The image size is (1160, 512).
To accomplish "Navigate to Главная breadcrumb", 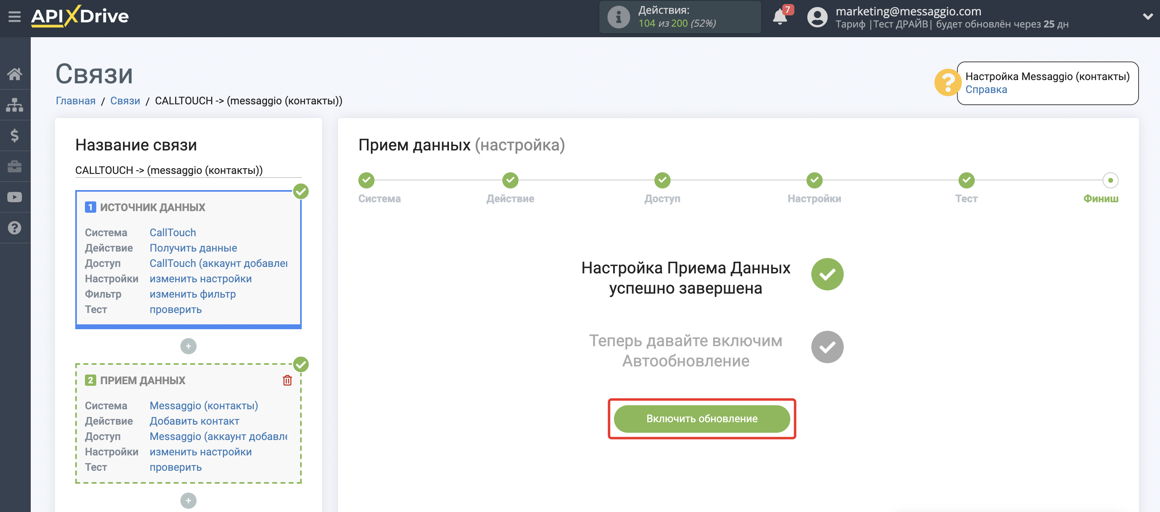I will click(76, 100).
